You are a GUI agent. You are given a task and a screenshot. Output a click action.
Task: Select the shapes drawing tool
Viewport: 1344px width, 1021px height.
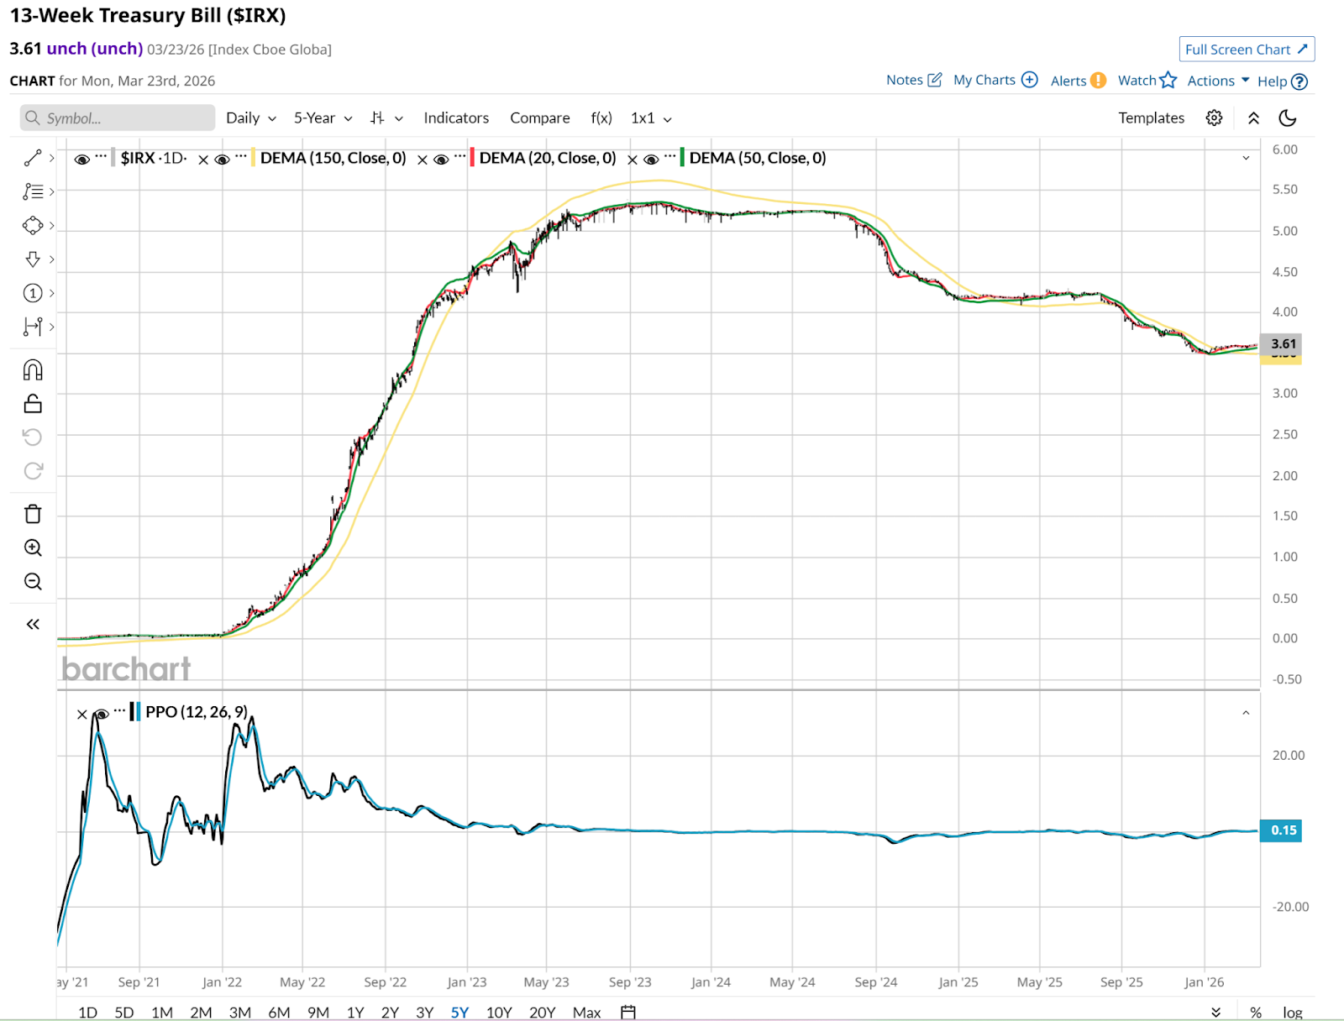[x=33, y=225]
